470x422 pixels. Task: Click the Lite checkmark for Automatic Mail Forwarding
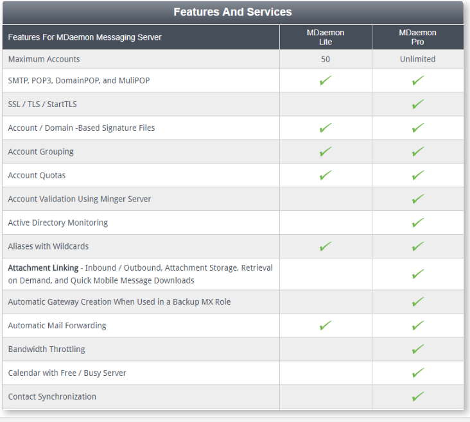(x=326, y=325)
